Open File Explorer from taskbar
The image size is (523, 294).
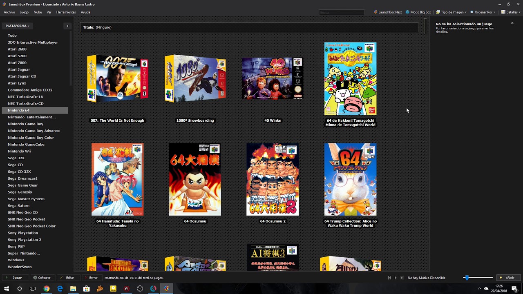click(x=73, y=289)
